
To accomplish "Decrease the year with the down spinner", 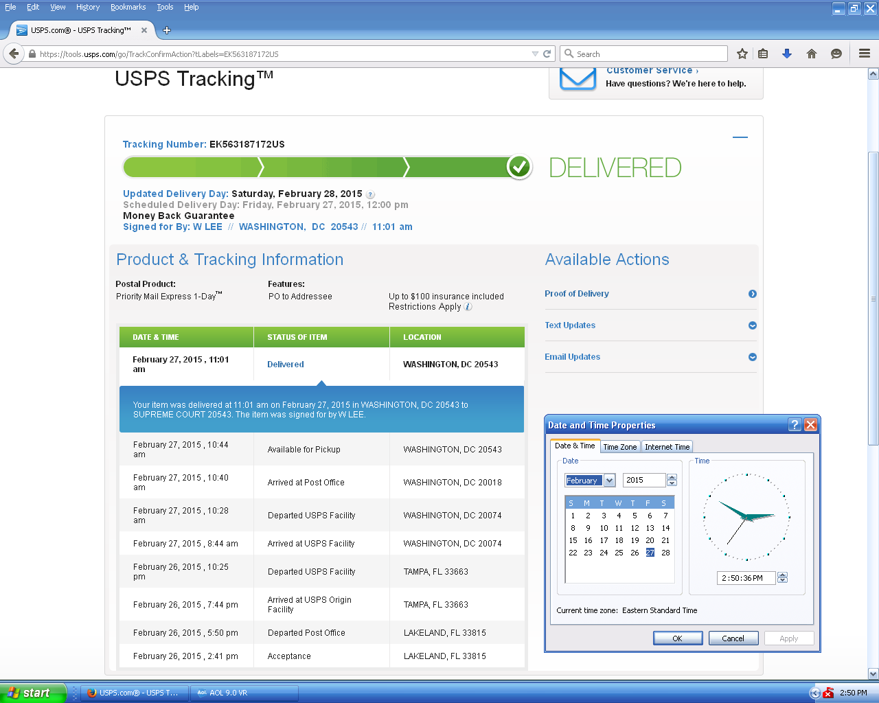I will [x=672, y=484].
